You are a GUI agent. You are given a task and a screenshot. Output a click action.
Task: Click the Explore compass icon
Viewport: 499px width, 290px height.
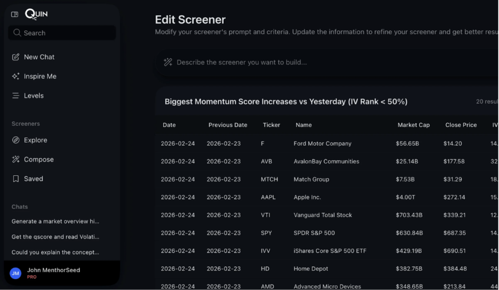pos(16,140)
